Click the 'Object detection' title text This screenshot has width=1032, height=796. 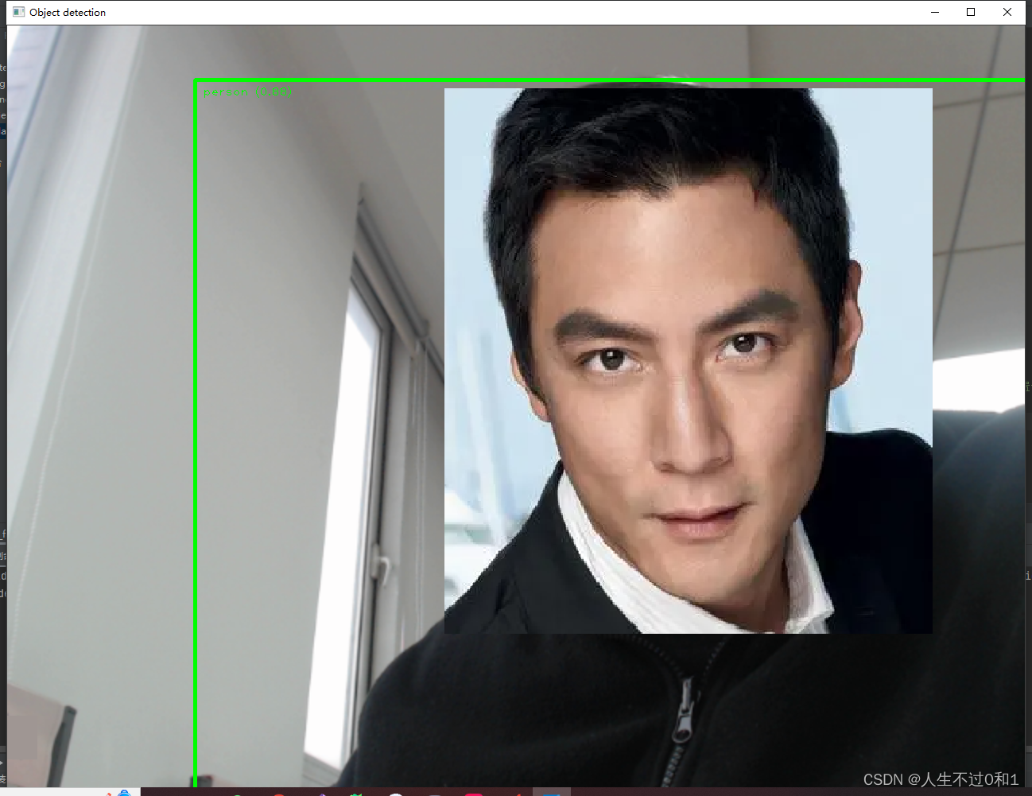coord(66,12)
